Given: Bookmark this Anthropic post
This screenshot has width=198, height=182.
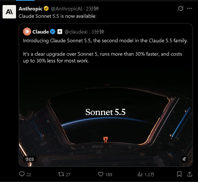Looking at the screenshot, I should (179, 174).
